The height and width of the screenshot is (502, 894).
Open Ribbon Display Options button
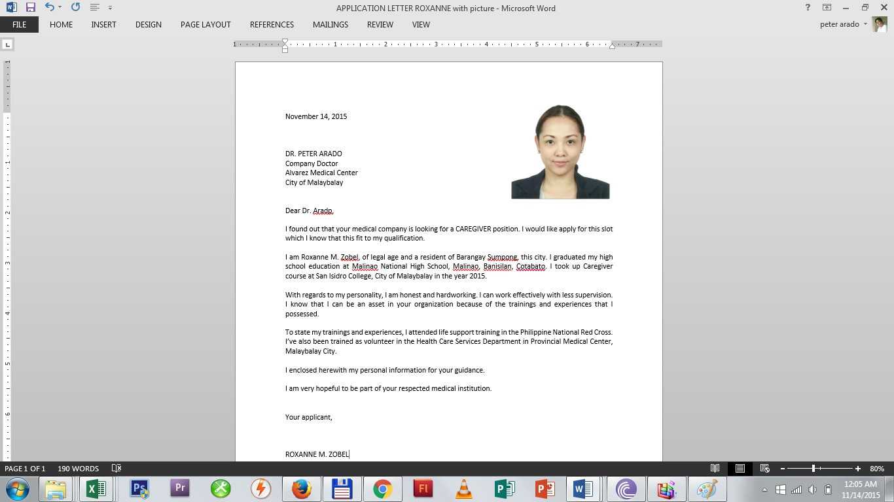tap(827, 8)
